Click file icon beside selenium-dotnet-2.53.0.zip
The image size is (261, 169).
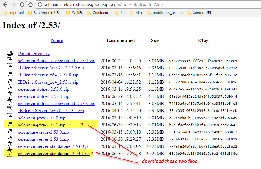10,89
